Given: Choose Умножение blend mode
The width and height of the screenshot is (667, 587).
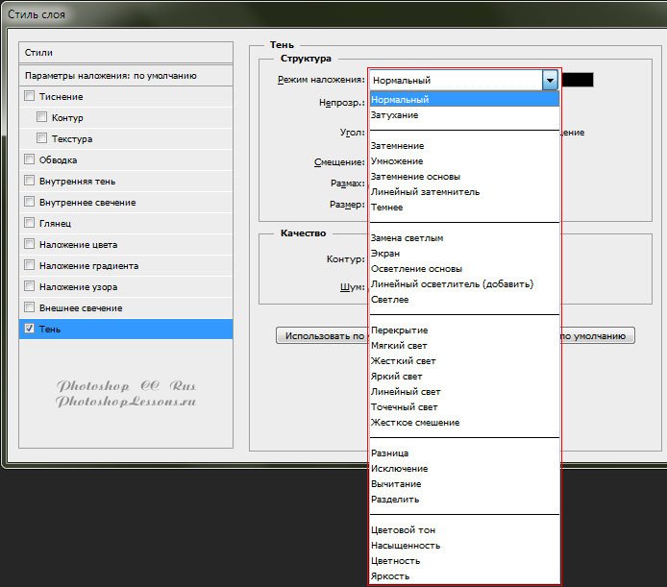Looking at the screenshot, I should (x=398, y=161).
